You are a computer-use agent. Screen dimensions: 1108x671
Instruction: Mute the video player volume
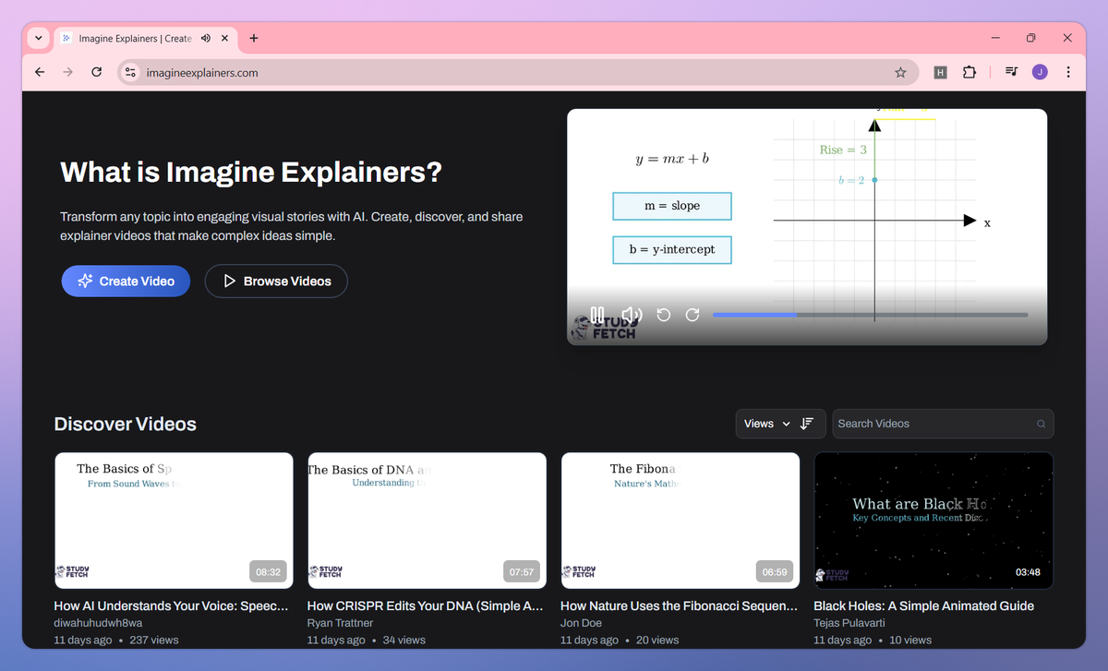coord(632,315)
